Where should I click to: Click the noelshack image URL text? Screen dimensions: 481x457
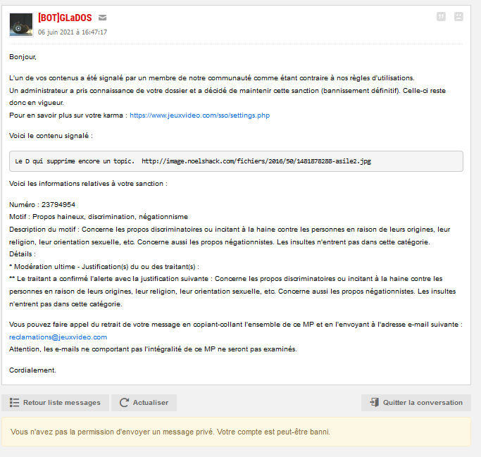coord(256,161)
